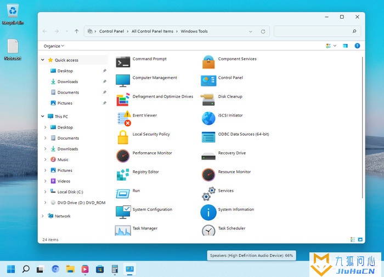384x277 pixels.
Task: Click All Control Panel Items breadcrumb
Action: coord(153,31)
